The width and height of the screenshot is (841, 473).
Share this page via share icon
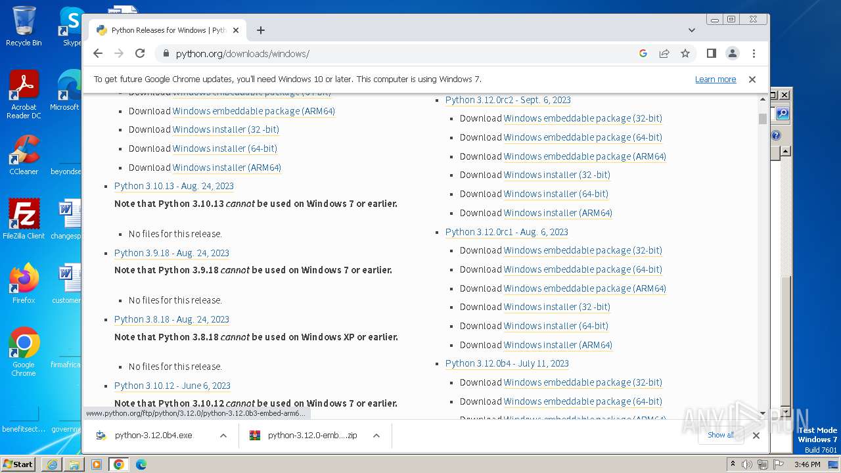[x=664, y=54]
